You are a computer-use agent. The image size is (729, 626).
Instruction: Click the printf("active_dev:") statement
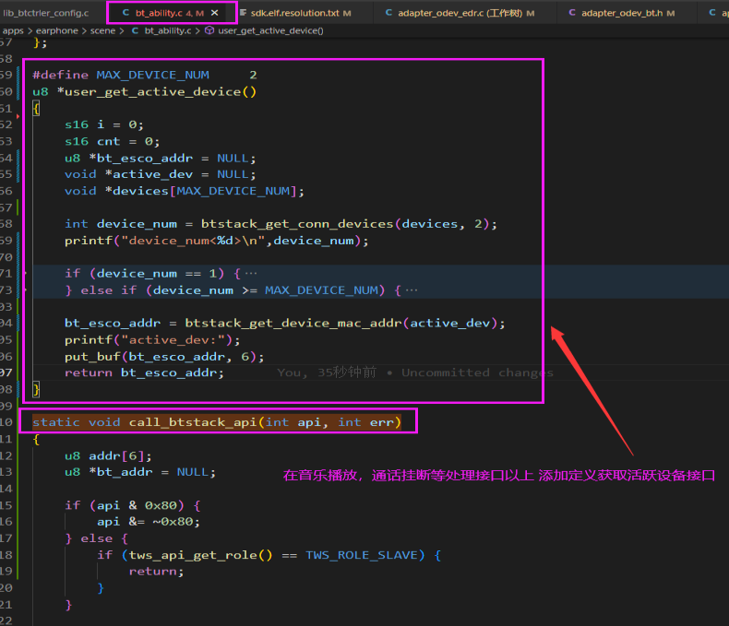coord(152,340)
